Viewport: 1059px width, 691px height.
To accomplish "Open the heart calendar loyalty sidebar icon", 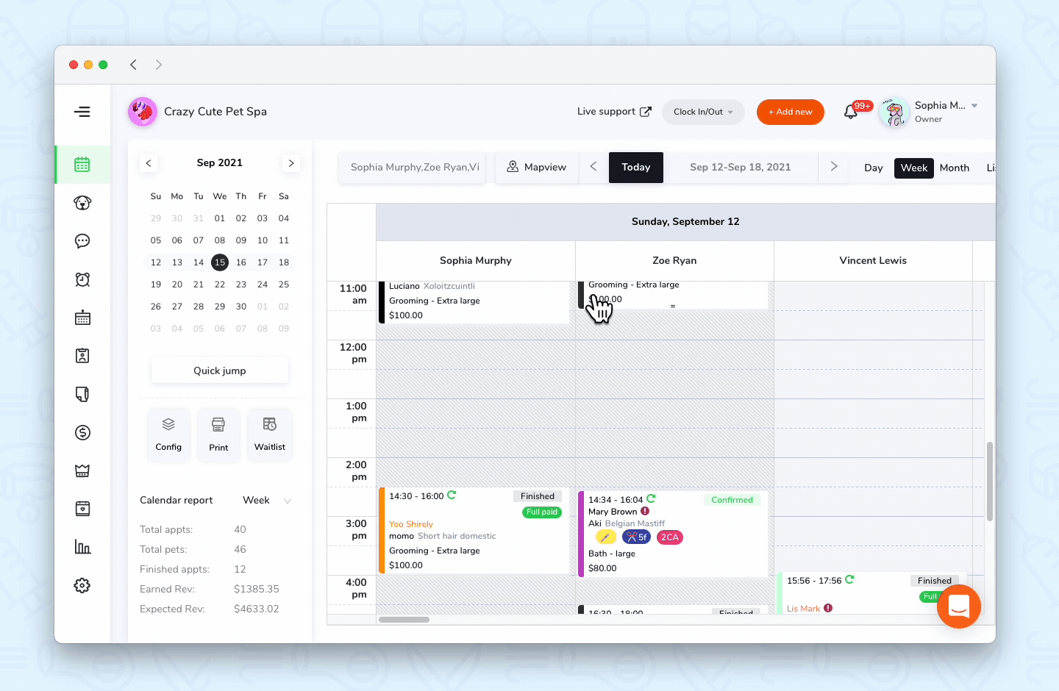I will (x=82, y=509).
